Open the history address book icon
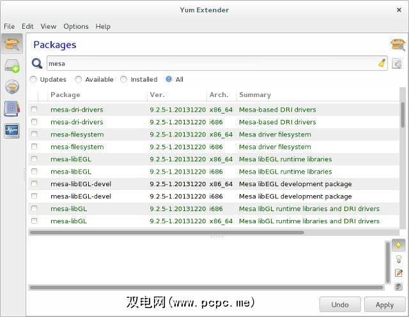 click(x=12, y=108)
